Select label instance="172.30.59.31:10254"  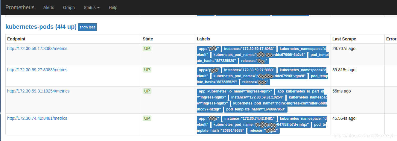[257, 97]
